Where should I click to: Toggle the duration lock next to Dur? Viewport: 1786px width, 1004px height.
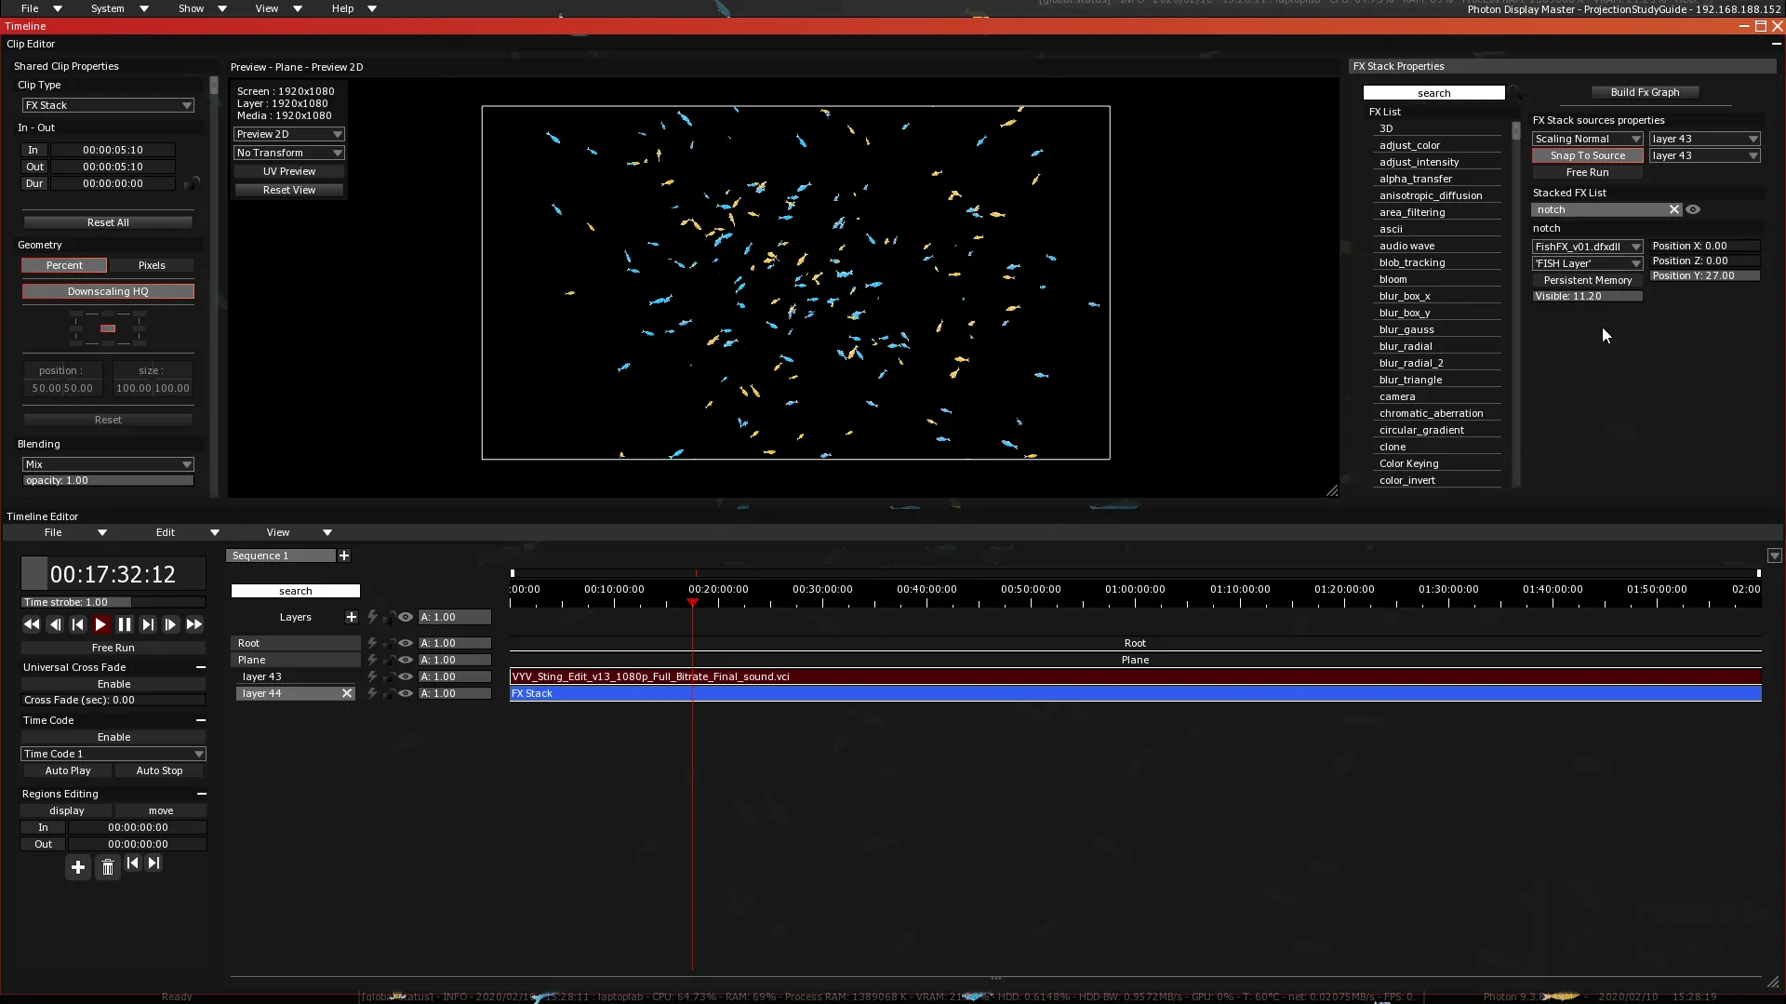[192, 183]
